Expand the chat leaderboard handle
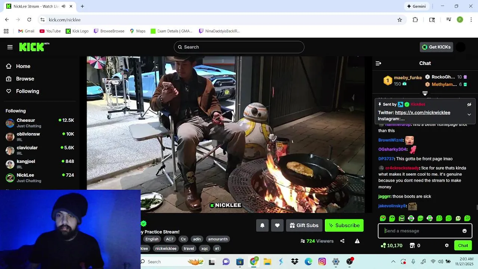 (425, 93)
